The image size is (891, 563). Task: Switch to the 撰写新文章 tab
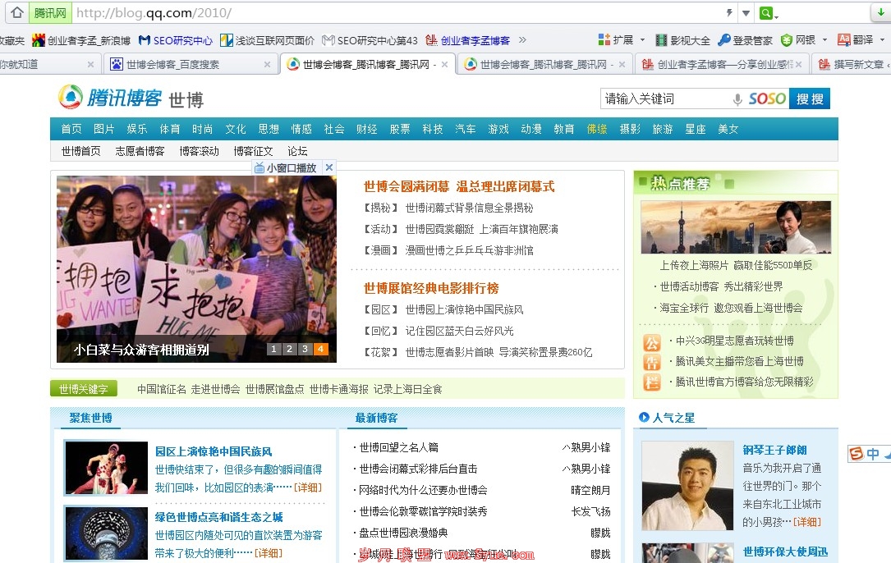[852, 64]
